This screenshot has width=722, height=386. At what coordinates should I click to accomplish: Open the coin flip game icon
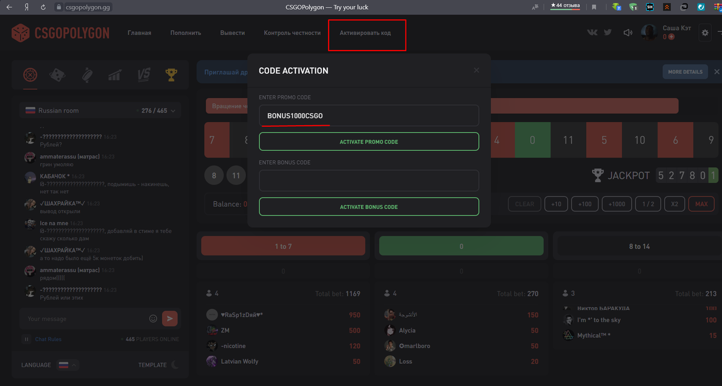(87, 75)
